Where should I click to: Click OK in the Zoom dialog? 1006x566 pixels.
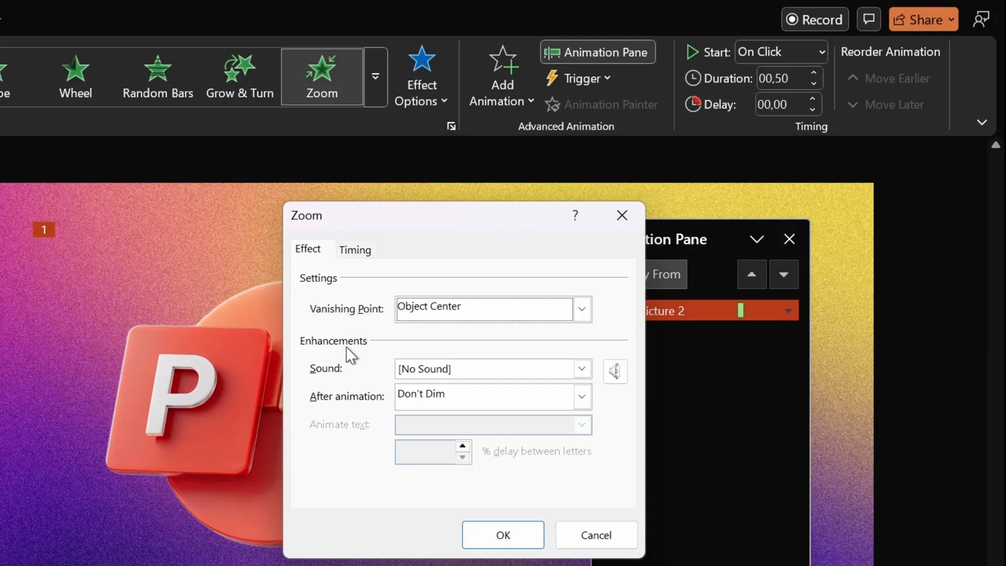coord(503,535)
